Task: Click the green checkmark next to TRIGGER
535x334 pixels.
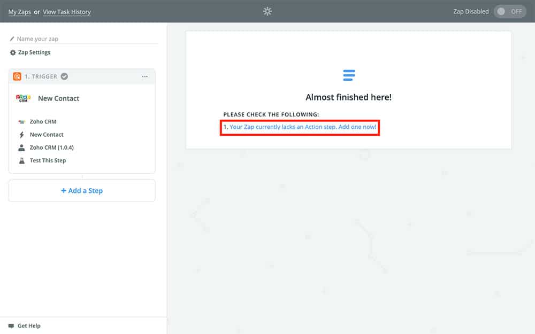Action: 64,76
